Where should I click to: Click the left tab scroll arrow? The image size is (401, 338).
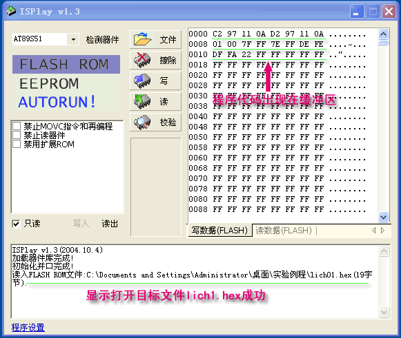point(373,231)
